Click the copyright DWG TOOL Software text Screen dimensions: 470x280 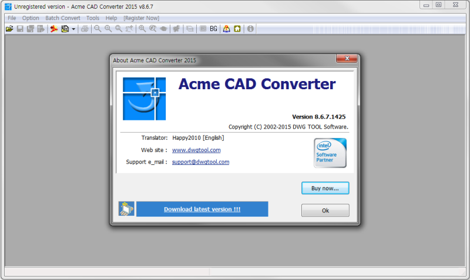click(x=288, y=127)
